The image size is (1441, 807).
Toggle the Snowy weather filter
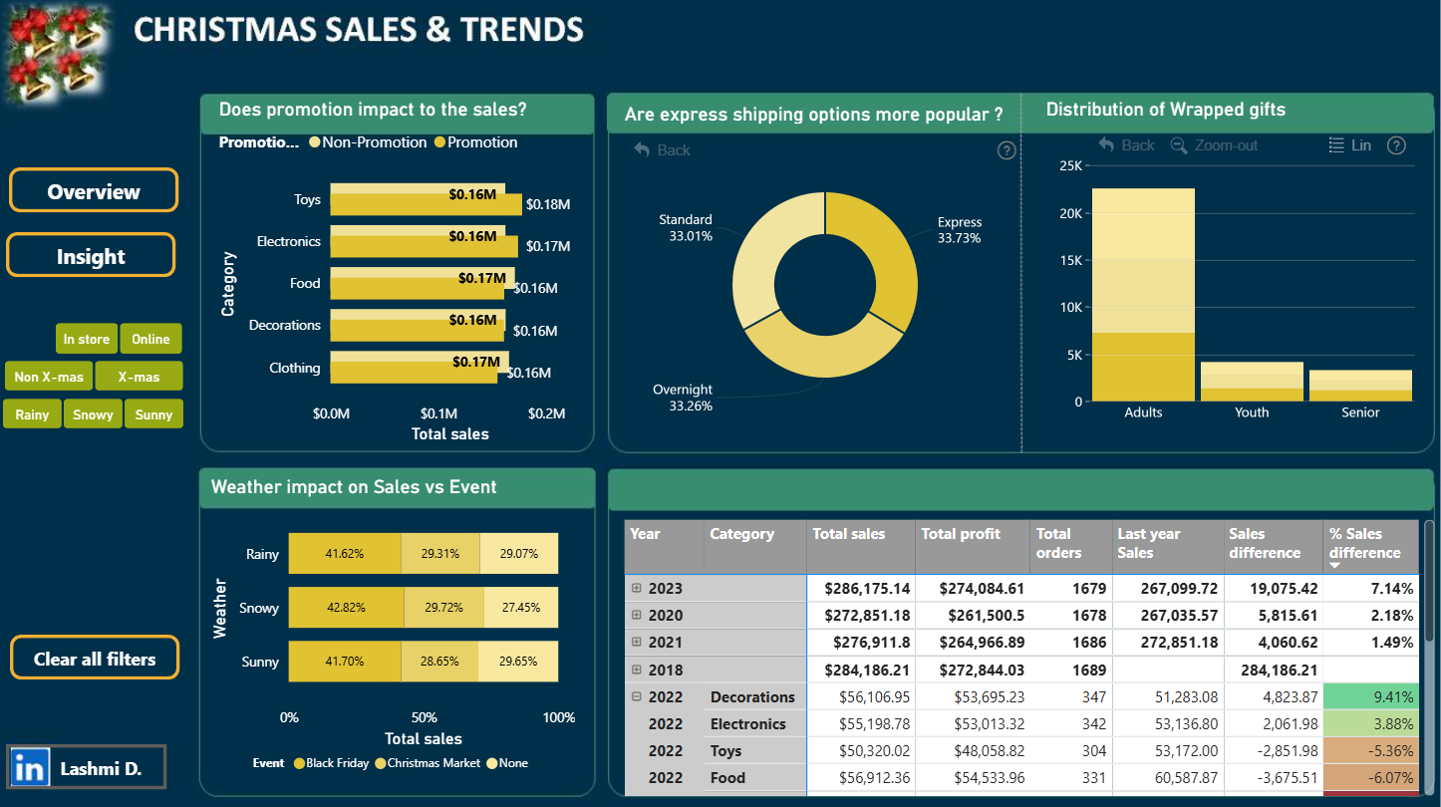(93, 414)
